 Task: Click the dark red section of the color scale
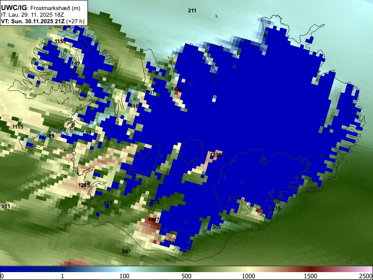311,269
